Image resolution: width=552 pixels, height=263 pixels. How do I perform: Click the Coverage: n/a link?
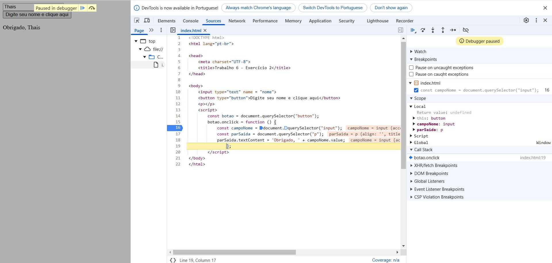tap(386, 260)
